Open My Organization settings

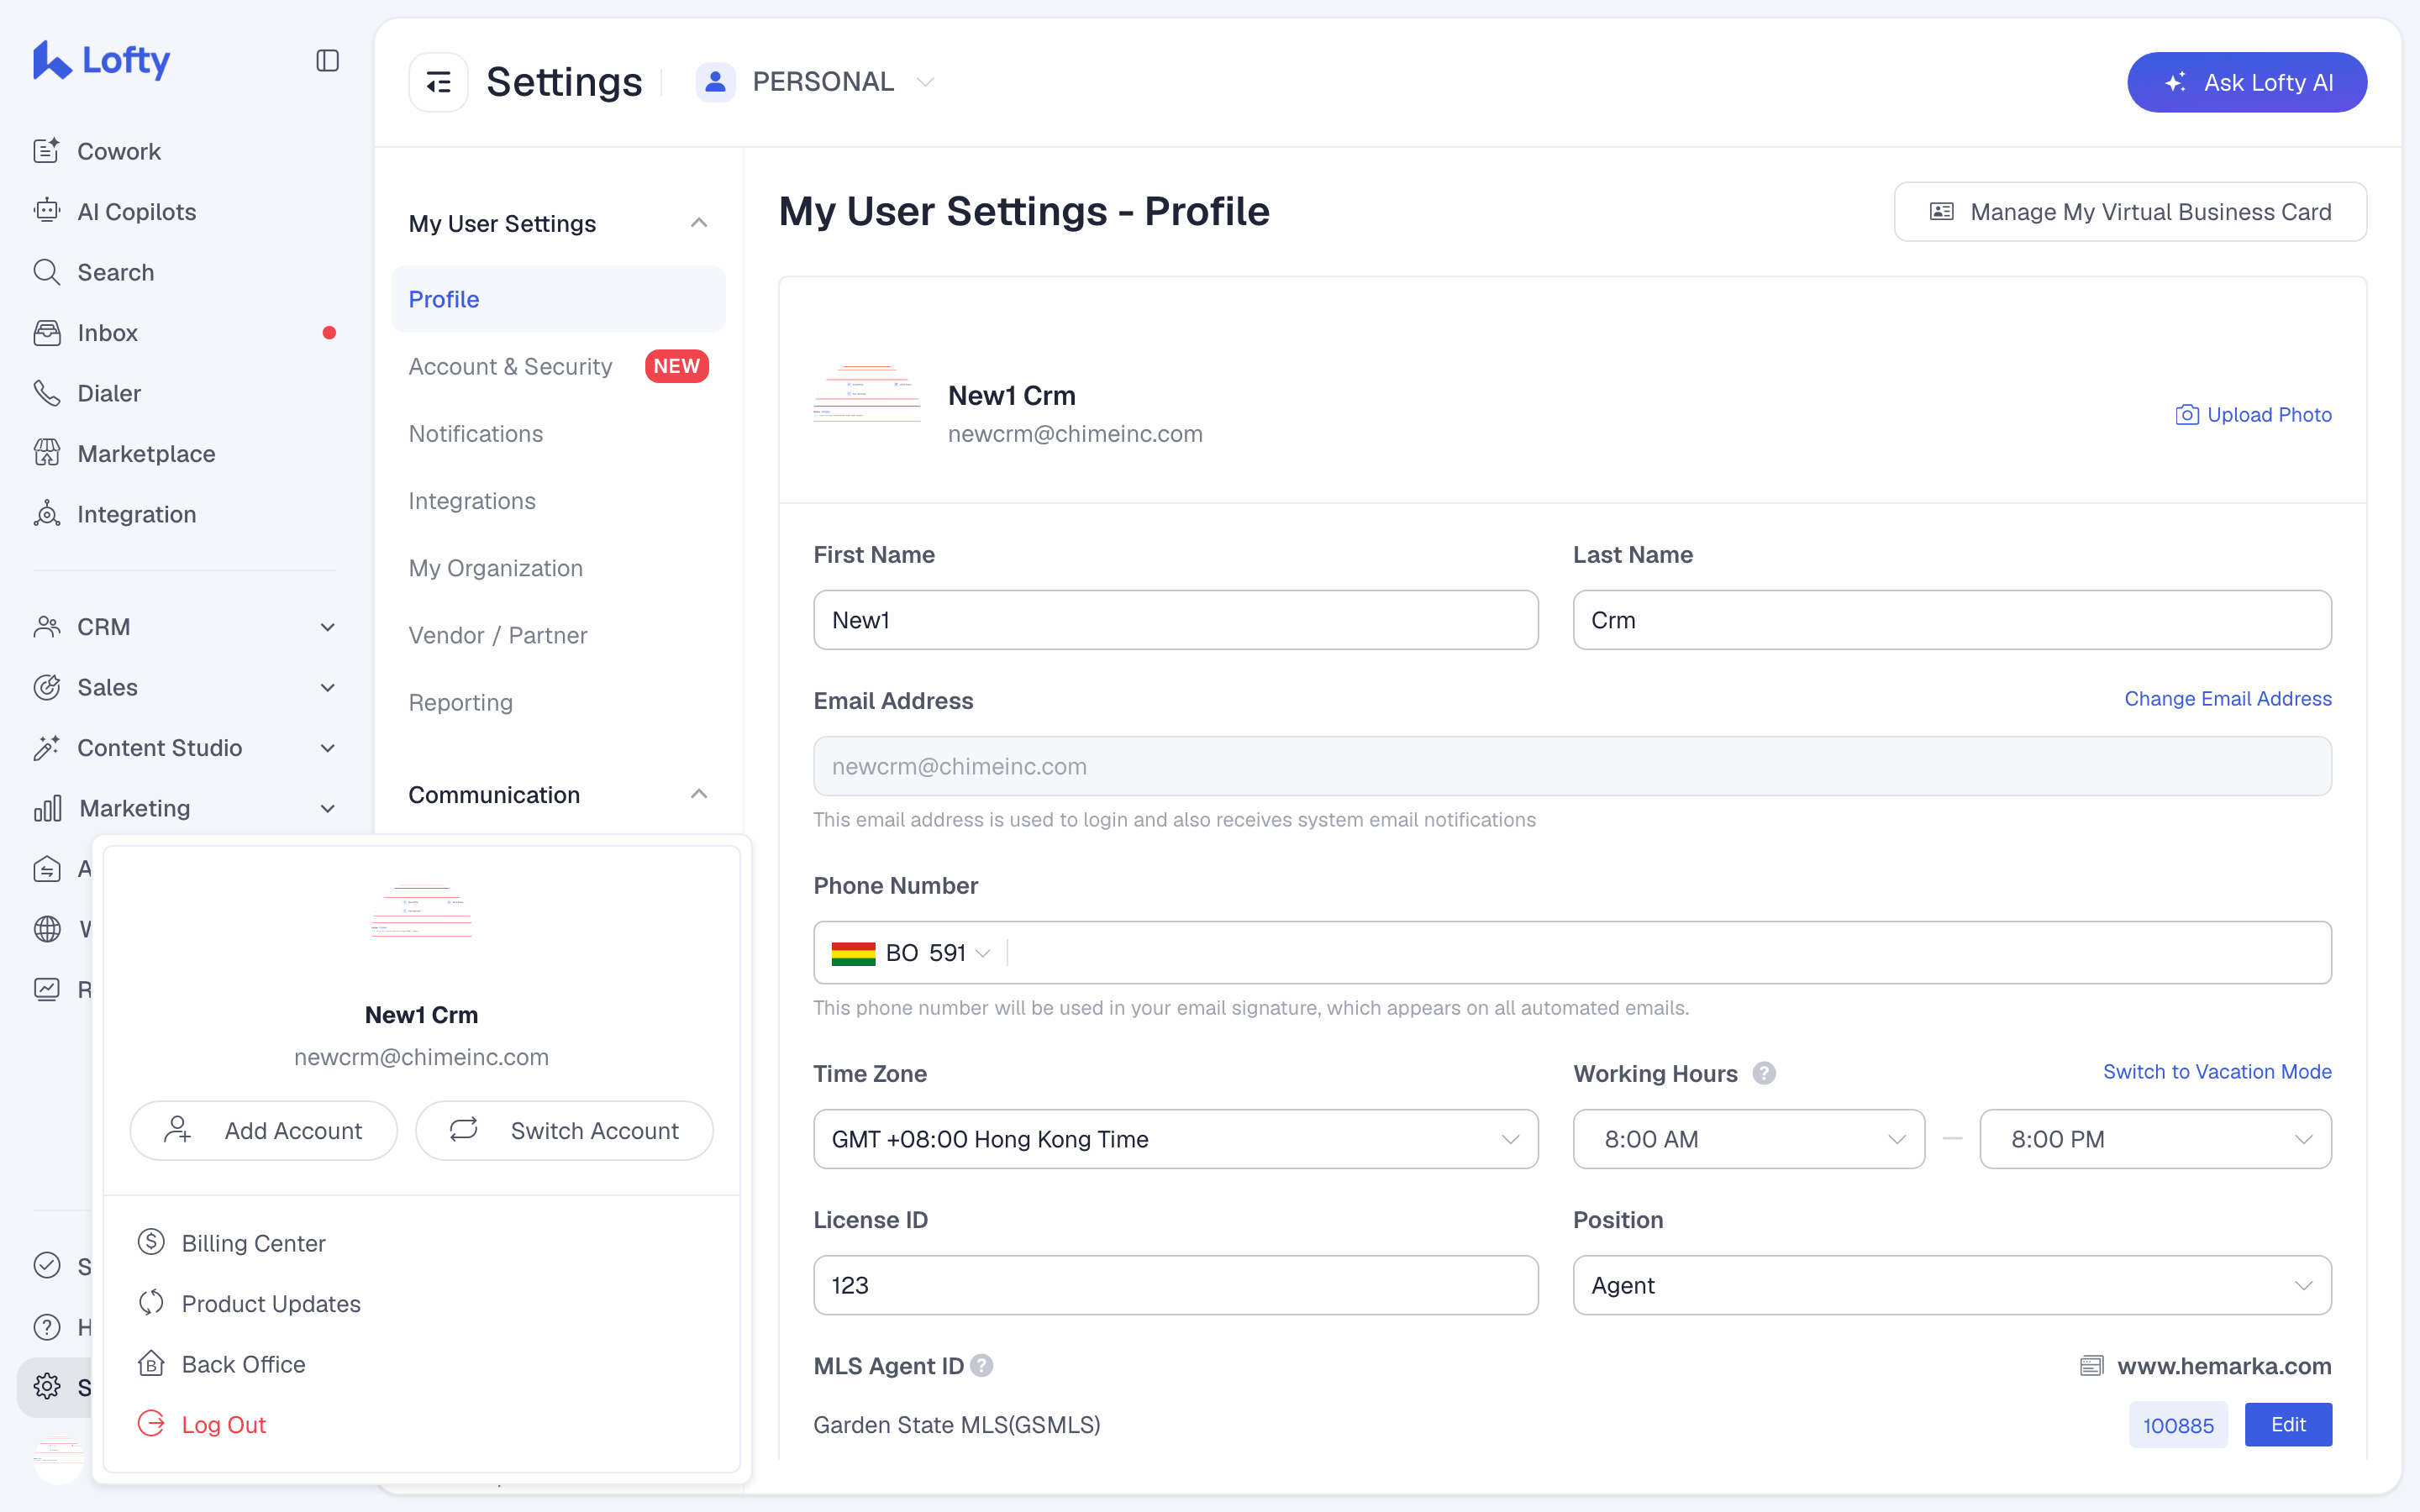tap(558, 568)
